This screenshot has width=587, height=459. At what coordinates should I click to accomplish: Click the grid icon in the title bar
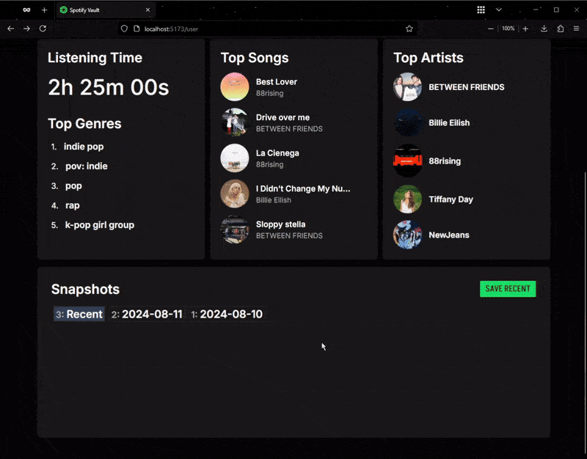pyautogui.click(x=481, y=10)
